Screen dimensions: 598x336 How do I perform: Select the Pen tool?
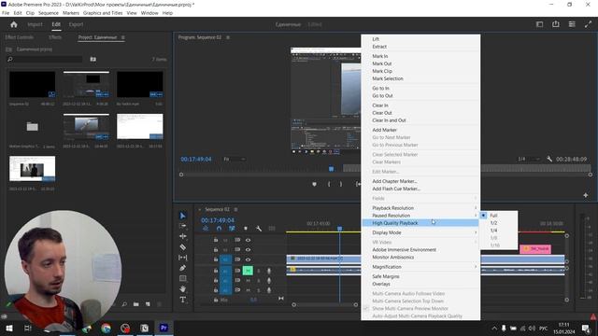183,268
